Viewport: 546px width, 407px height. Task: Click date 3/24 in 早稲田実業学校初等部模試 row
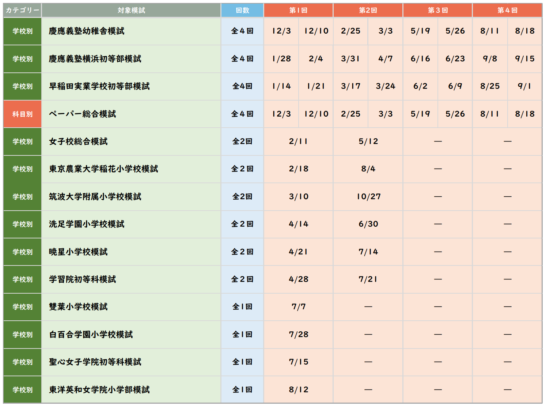pyautogui.click(x=386, y=86)
